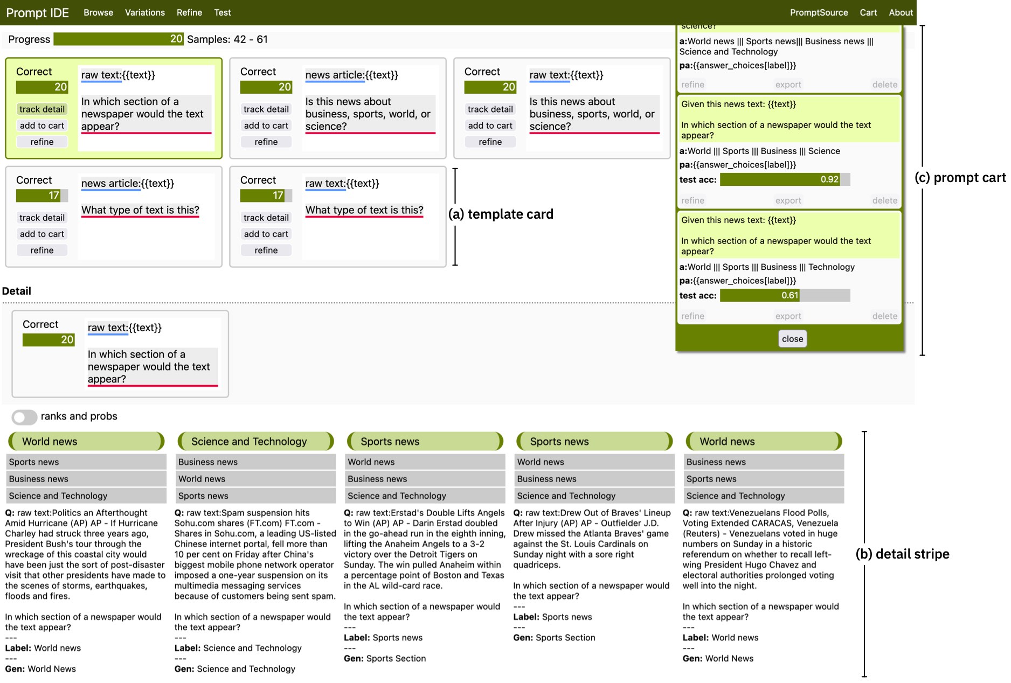The height and width of the screenshot is (683, 1011).
Task: Add the news article business-sports prompt to cart
Action: coord(266,126)
